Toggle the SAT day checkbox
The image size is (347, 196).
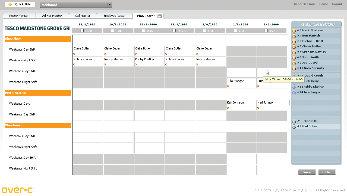pyautogui.click(x=235, y=31)
